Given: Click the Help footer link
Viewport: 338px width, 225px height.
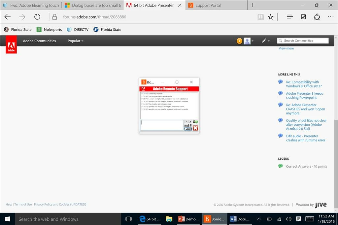Looking at the screenshot, I should click(x=9, y=204).
